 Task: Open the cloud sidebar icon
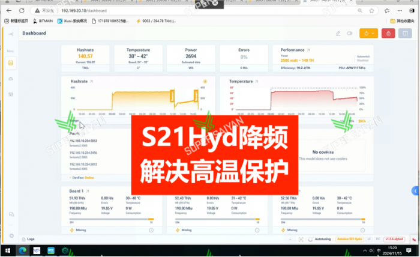(11, 79)
